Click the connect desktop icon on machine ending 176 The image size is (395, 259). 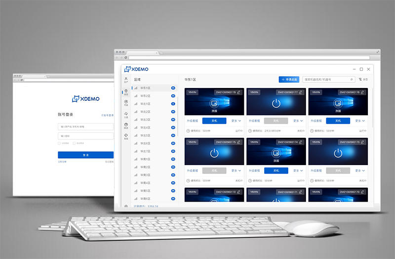338,103
